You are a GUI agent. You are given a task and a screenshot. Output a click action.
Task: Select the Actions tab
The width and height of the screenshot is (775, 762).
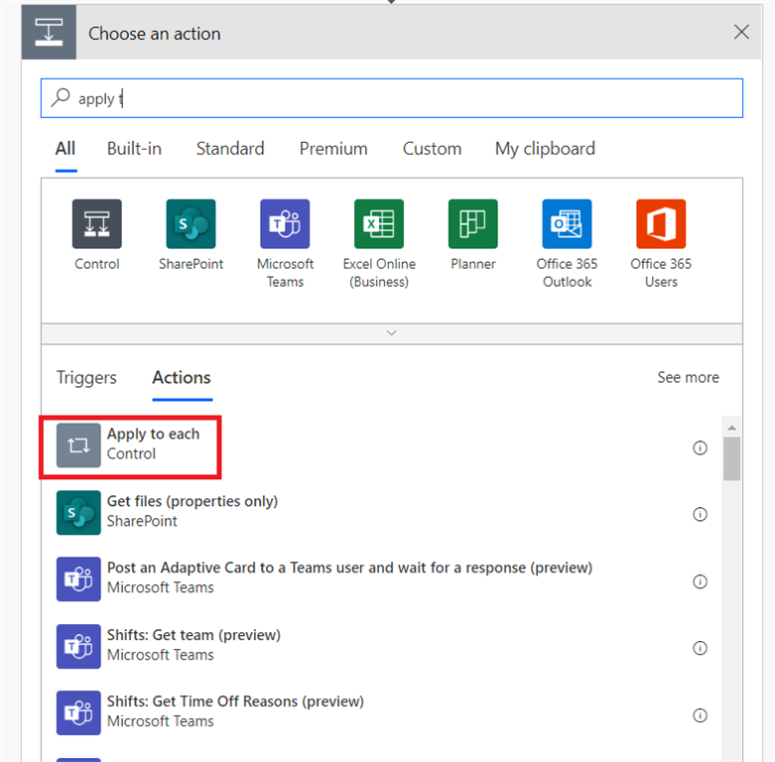(182, 378)
